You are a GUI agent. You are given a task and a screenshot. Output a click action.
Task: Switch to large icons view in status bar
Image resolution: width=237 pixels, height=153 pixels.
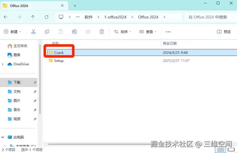231,150
